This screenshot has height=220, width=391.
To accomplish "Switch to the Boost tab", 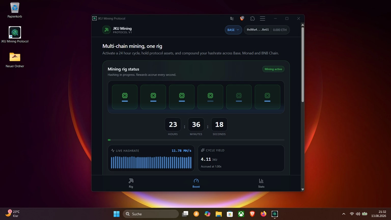I will pos(196,183).
